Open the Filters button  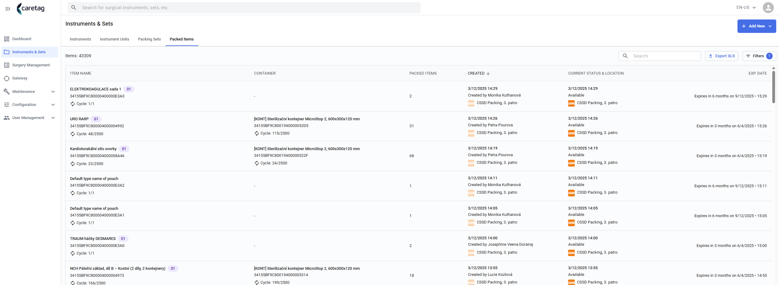pos(759,56)
